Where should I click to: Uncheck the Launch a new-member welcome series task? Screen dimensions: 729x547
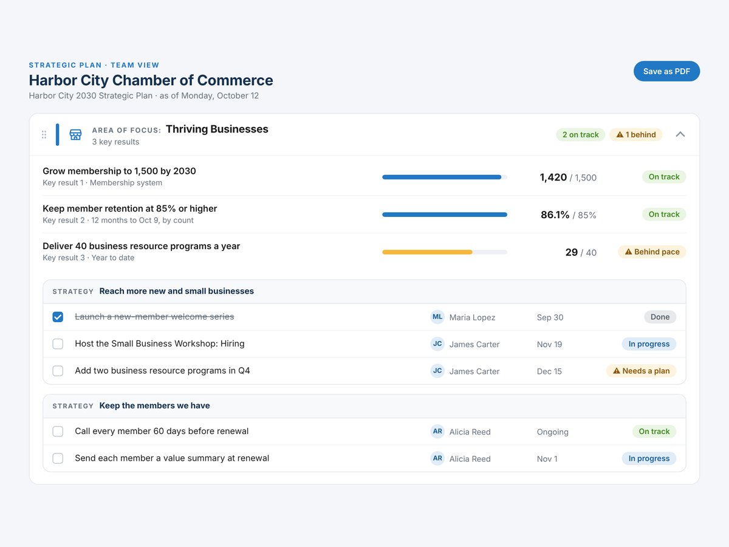tap(58, 317)
